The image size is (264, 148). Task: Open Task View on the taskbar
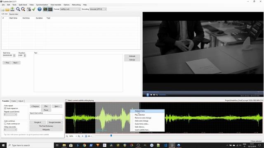(57, 145)
